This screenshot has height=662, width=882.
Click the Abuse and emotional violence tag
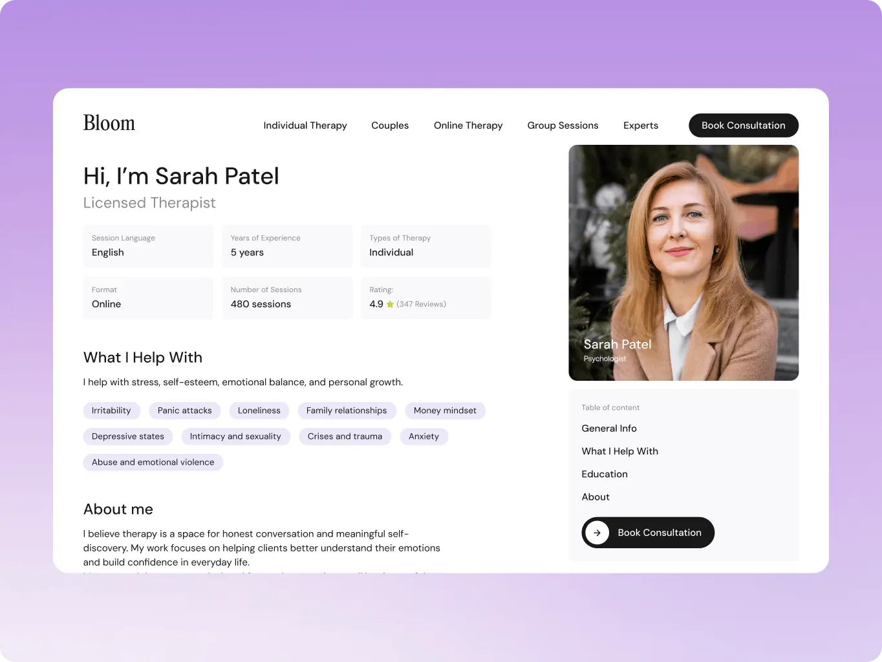(153, 462)
